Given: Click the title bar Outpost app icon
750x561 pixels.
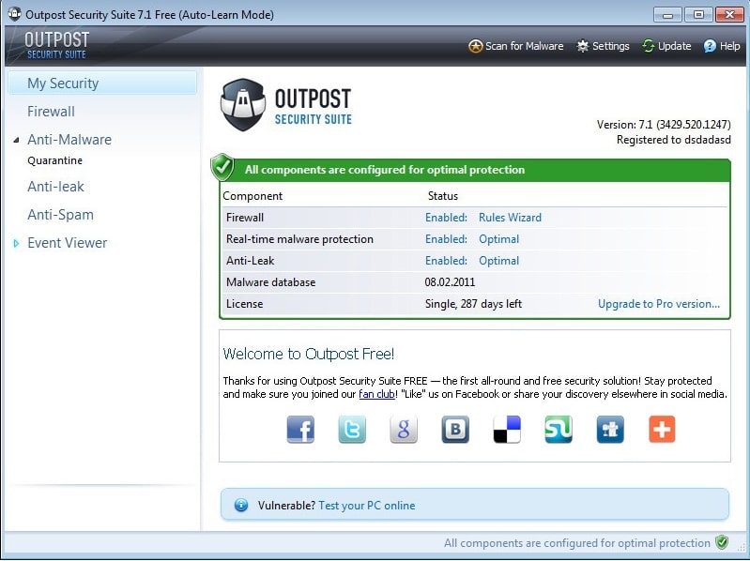Looking at the screenshot, I should click(x=14, y=14).
